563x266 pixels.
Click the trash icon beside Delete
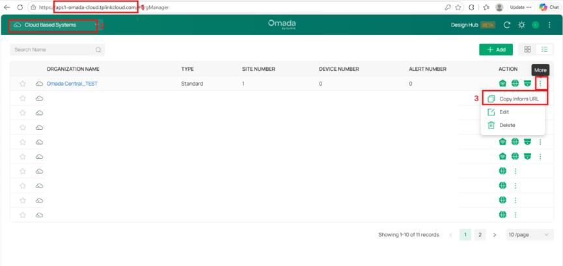click(491, 125)
